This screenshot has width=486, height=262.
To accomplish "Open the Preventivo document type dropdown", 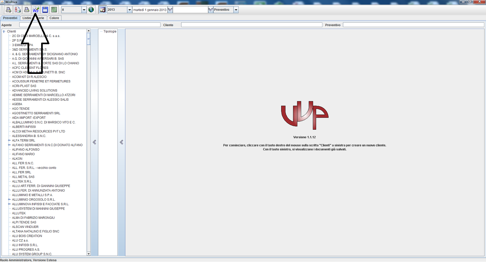I will (236, 10).
